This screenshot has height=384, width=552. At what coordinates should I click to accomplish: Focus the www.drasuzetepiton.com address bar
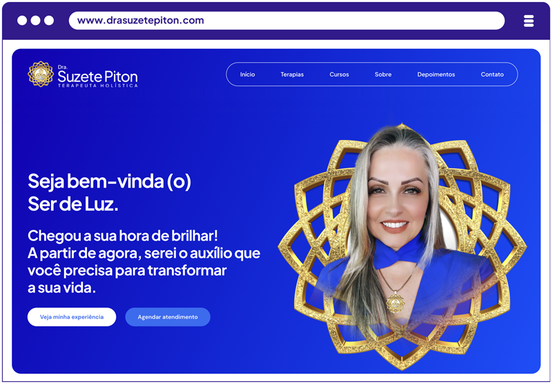point(286,21)
